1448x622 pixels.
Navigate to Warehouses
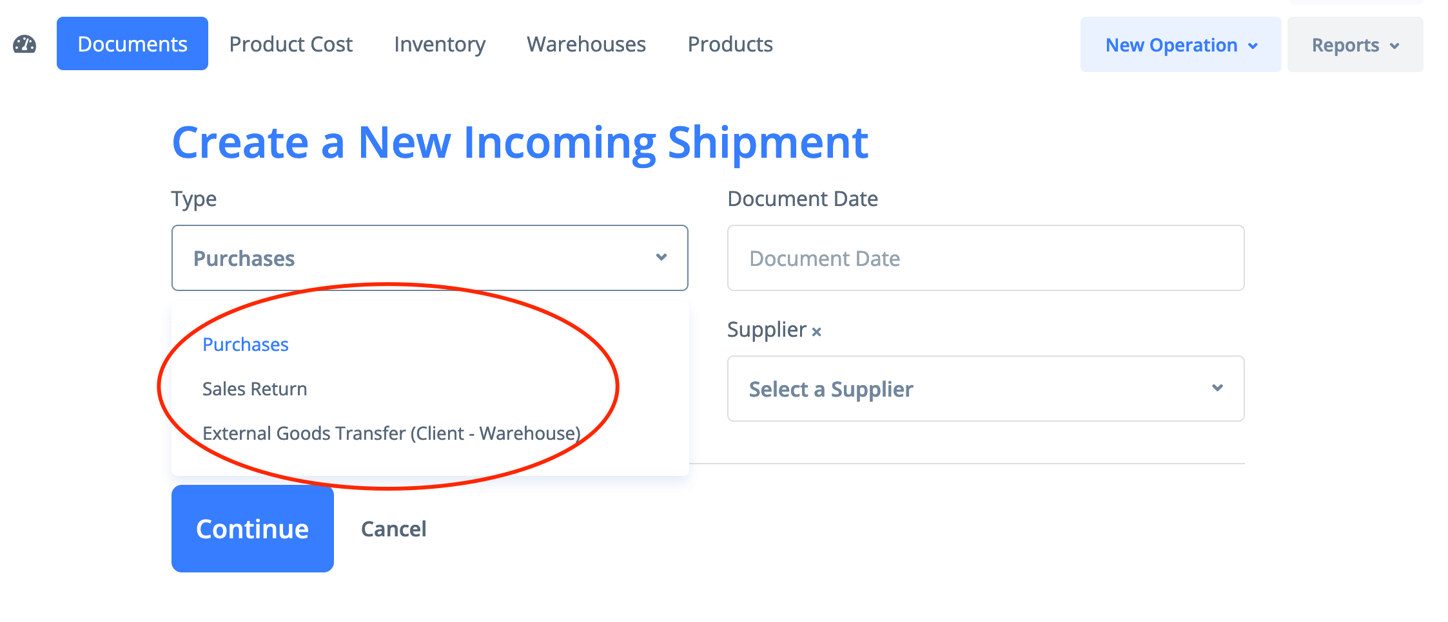(x=586, y=44)
